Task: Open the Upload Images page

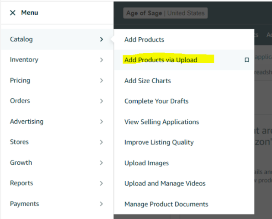Action: click(146, 163)
